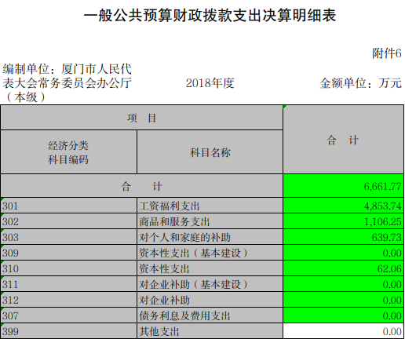Click the 合计 column header cell
The height and width of the screenshot is (339, 405).
point(343,140)
